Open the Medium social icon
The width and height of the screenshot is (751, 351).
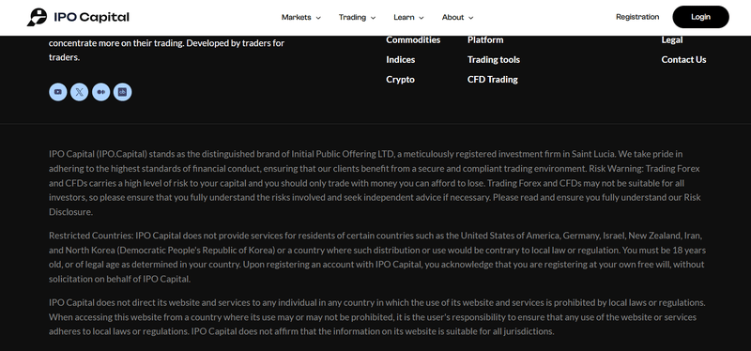pyautogui.click(x=101, y=92)
